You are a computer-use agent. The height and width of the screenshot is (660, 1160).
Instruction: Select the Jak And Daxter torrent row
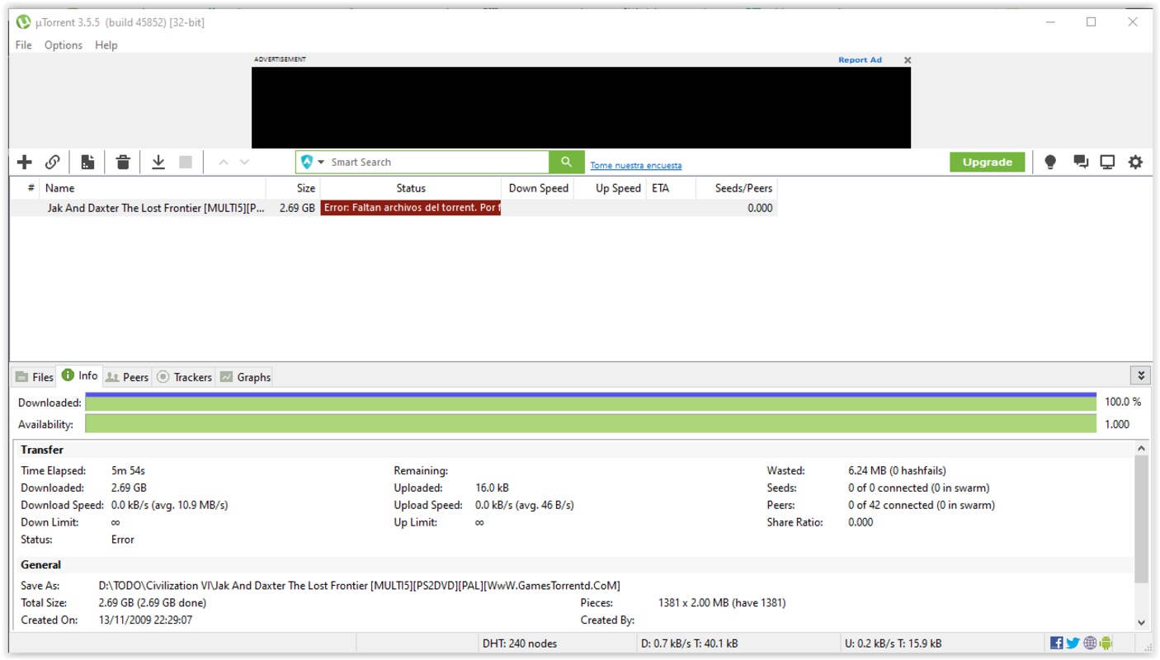(x=156, y=209)
